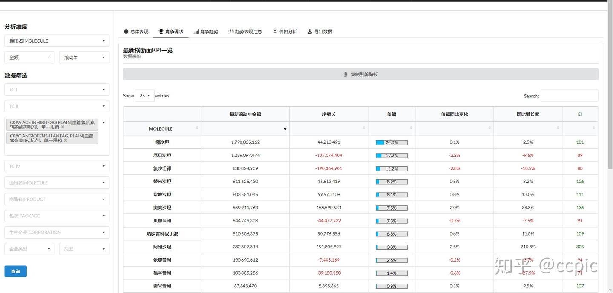The image size is (613, 293).
Task: Click the 趋势表现汇总 grid icon
Action: point(230,31)
